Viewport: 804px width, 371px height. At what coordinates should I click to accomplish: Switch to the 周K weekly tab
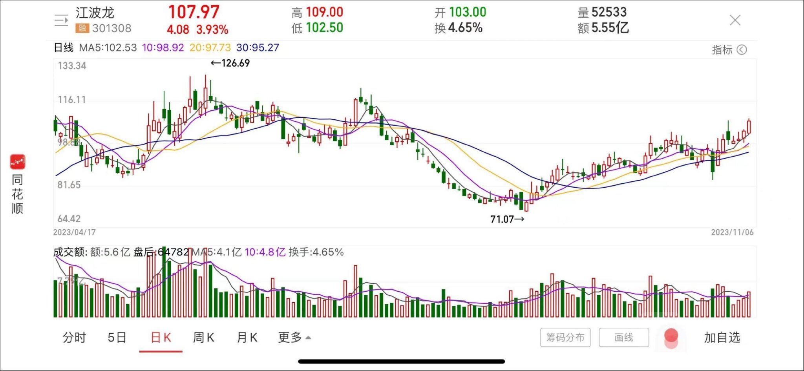click(203, 337)
